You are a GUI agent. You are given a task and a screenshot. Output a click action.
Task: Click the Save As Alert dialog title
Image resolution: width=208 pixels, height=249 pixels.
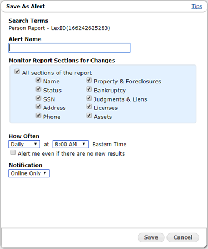[x=26, y=6]
